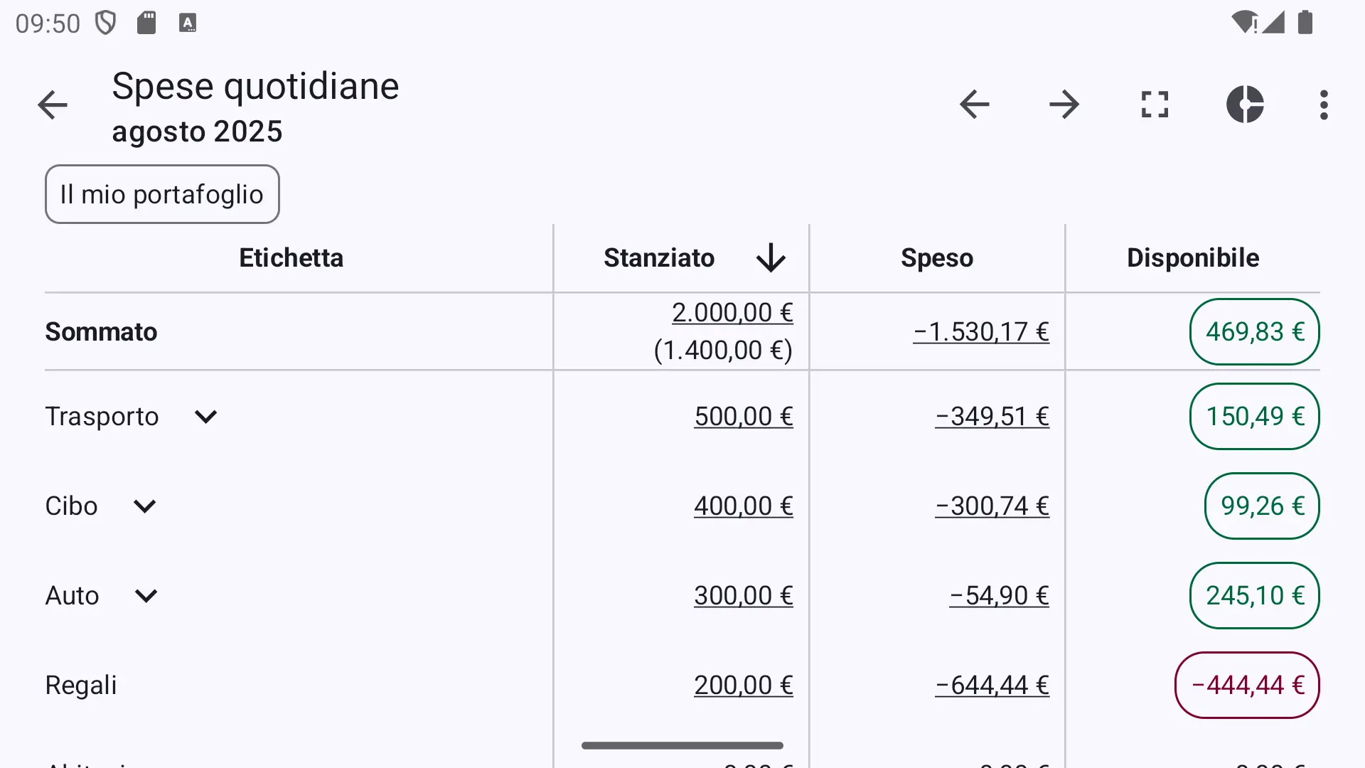Image resolution: width=1365 pixels, height=768 pixels.
Task: Click the Stanziato sort arrow
Action: 771,257
